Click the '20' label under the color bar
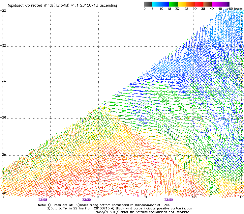Image resolution: width=244 pixels, height=214 pixels. tap(177, 9)
